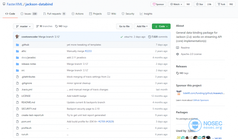
Task: Open the #2829 pull request link
Action: 110,122
